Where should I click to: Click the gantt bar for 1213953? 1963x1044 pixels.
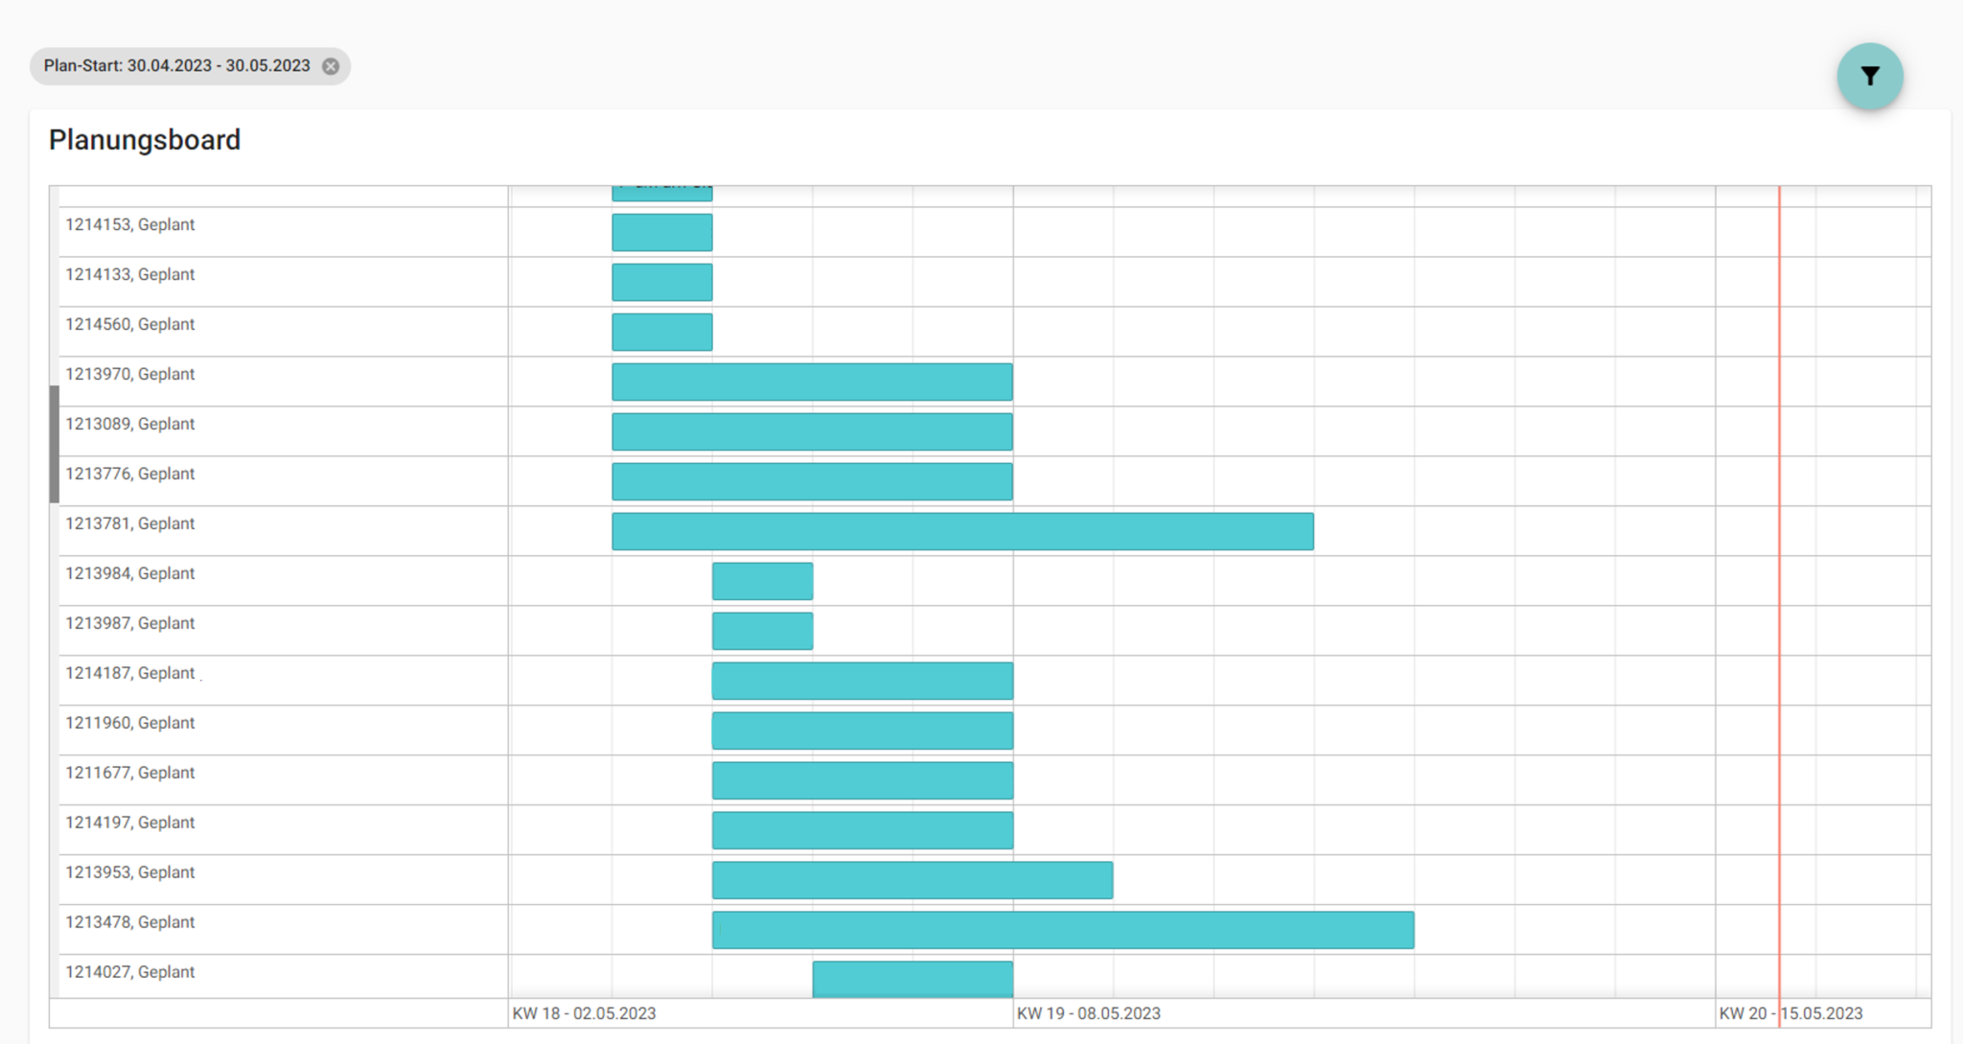point(912,880)
